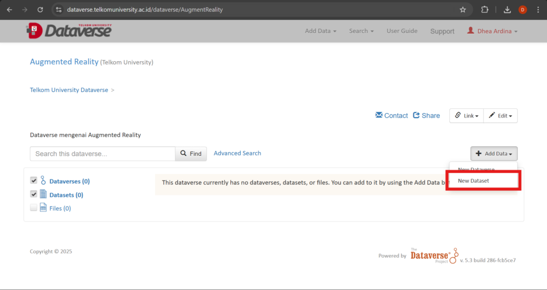This screenshot has width=547, height=290.
Task: Open the Edit dropdown button
Action: tap(501, 115)
